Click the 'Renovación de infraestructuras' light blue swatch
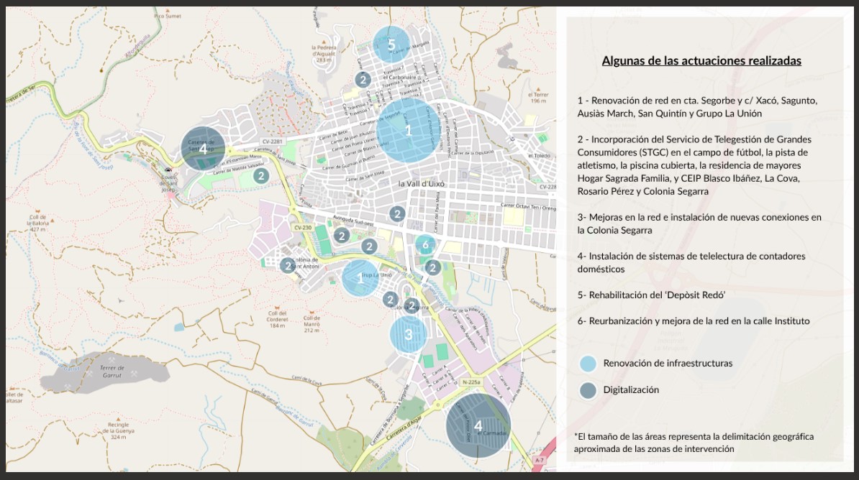The height and width of the screenshot is (480, 859). 588,364
